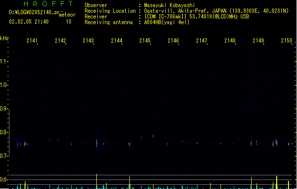
Task: Click the Observer field label
Action: pos(96,5)
